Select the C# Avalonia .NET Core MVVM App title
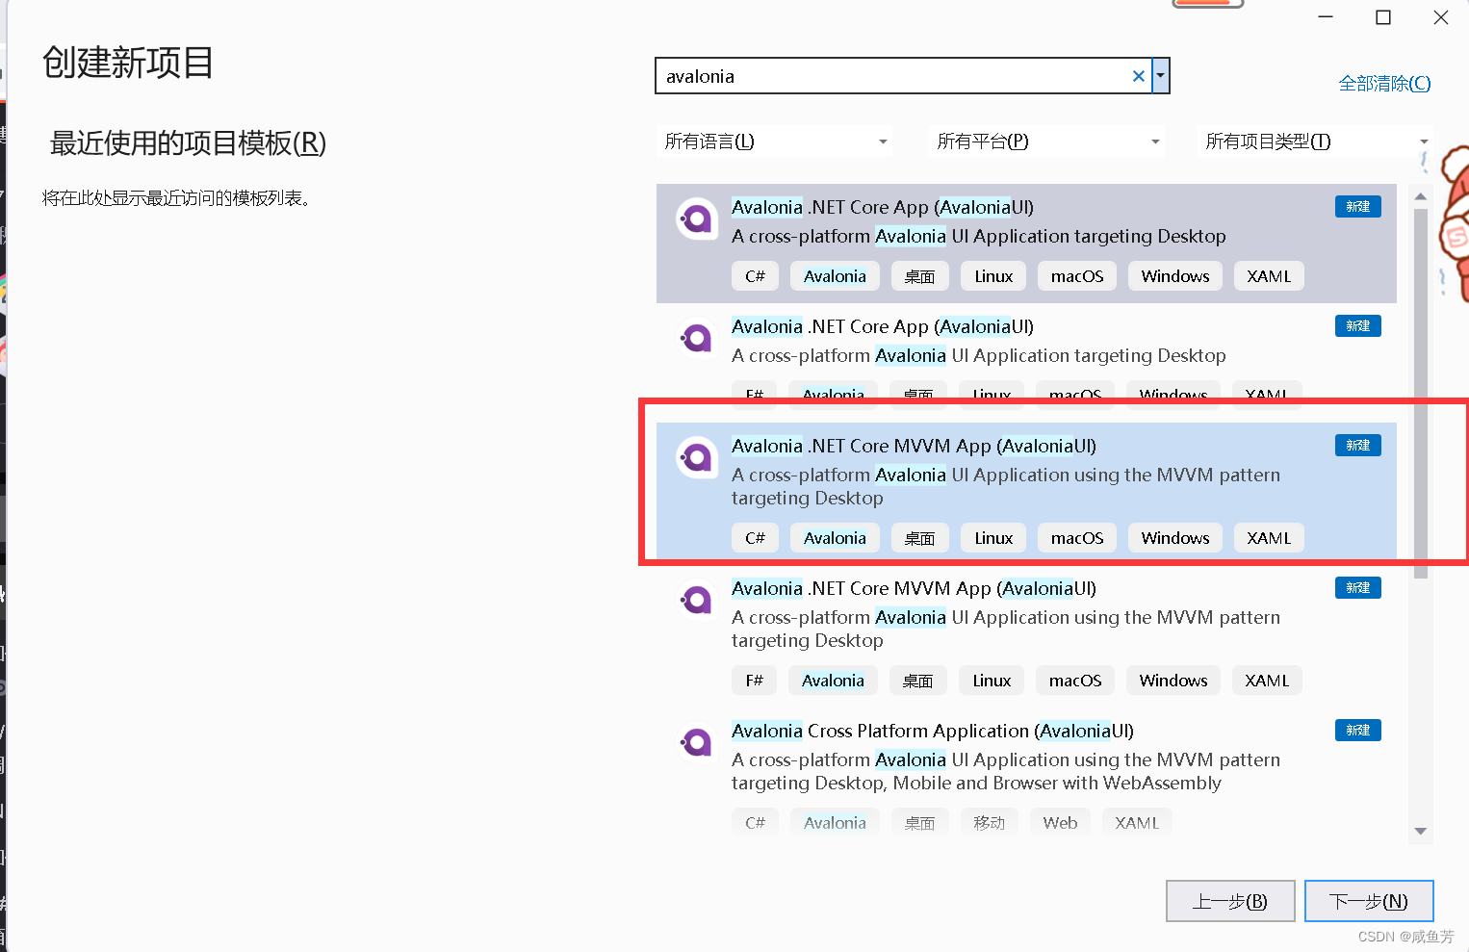Viewport: 1469px width, 952px height. coord(914,446)
